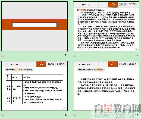This screenshot has width=141, height=119.
Task: Click the animation star icon below slide 2
Action: 74,55
